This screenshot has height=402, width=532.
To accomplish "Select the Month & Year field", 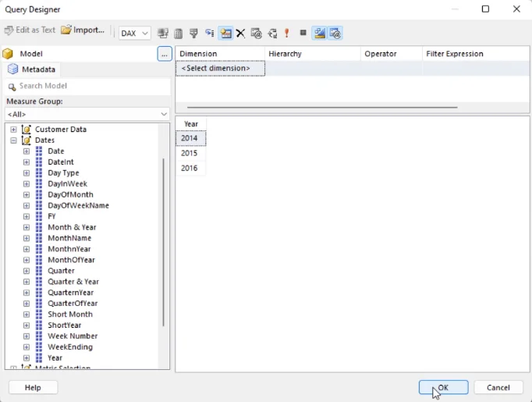I will pos(72,227).
